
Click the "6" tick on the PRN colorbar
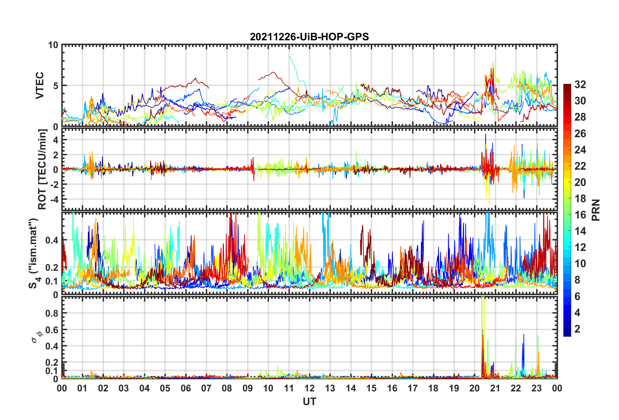pos(577,296)
